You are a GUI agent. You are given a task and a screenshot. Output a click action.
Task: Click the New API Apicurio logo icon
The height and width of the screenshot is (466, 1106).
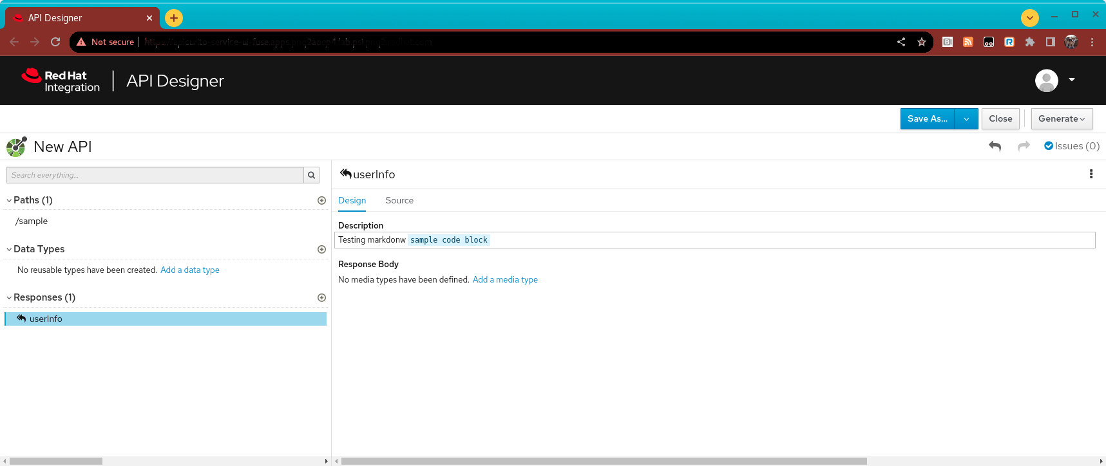(17, 147)
